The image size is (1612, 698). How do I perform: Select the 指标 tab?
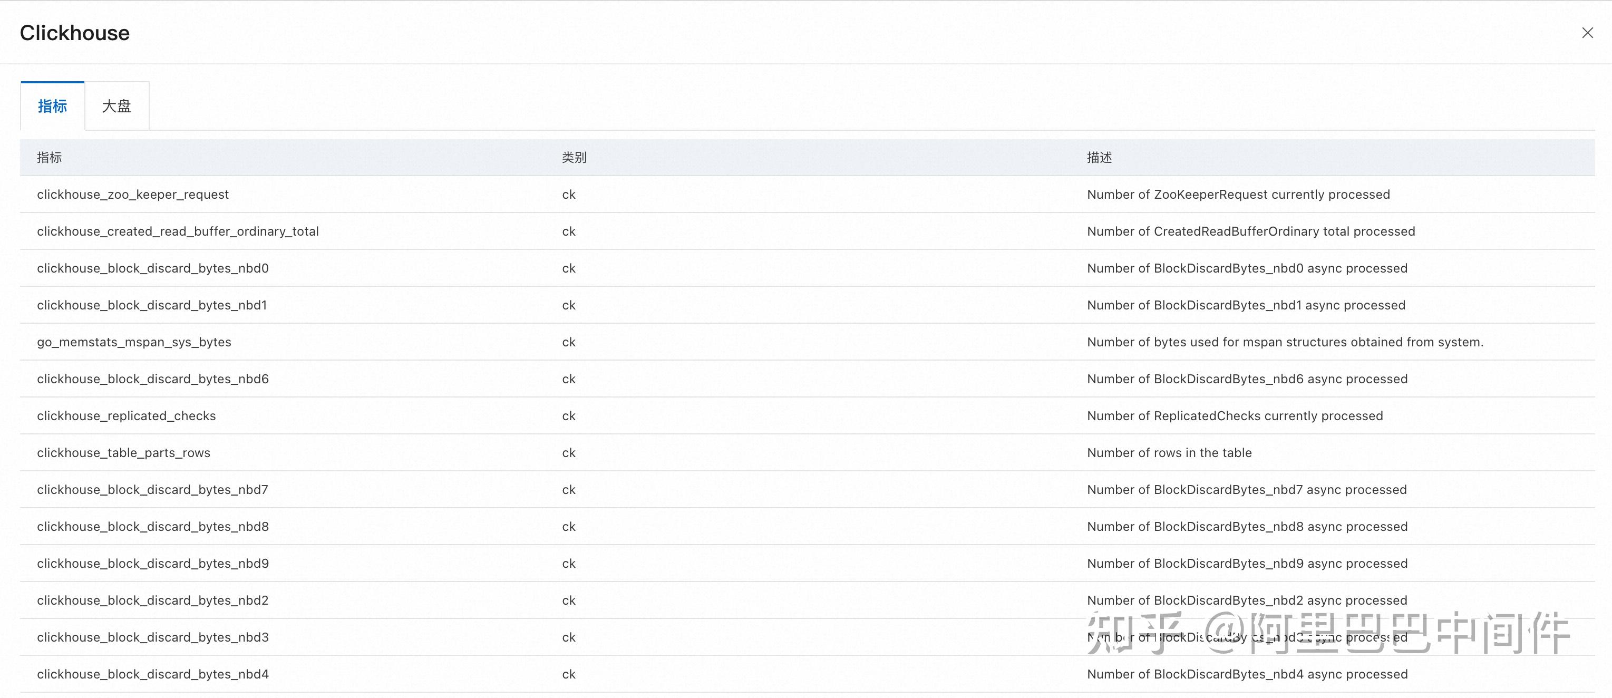click(53, 106)
